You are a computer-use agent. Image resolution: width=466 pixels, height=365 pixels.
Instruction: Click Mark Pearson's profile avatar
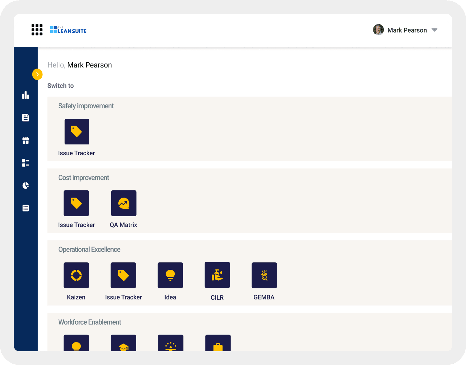tap(378, 30)
